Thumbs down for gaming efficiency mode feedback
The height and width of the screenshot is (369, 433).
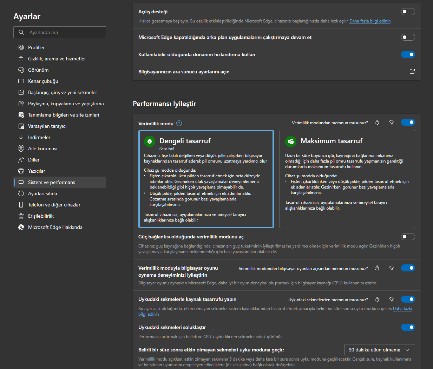(392, 268)
